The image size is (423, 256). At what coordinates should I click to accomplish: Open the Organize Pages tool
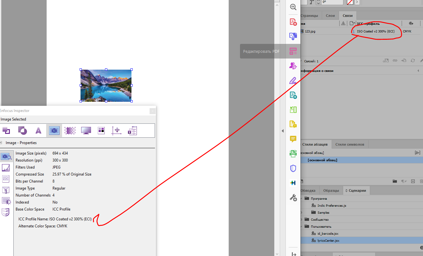pos(293,109)
